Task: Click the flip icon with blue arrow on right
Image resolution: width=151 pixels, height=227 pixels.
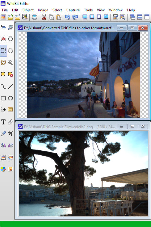Action: 10,145
